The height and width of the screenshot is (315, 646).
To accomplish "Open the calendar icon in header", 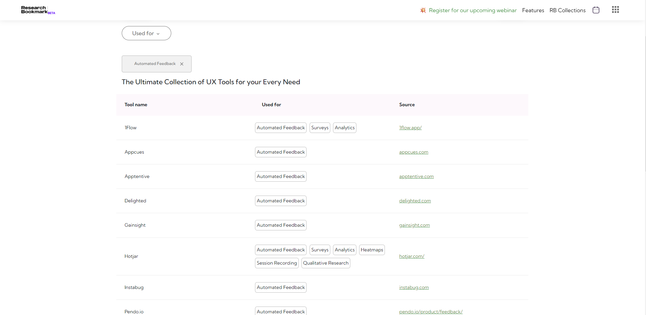I will [596, 10].
